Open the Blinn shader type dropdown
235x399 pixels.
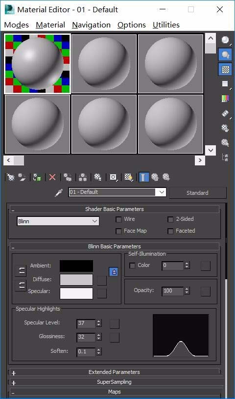click(58, 221)
